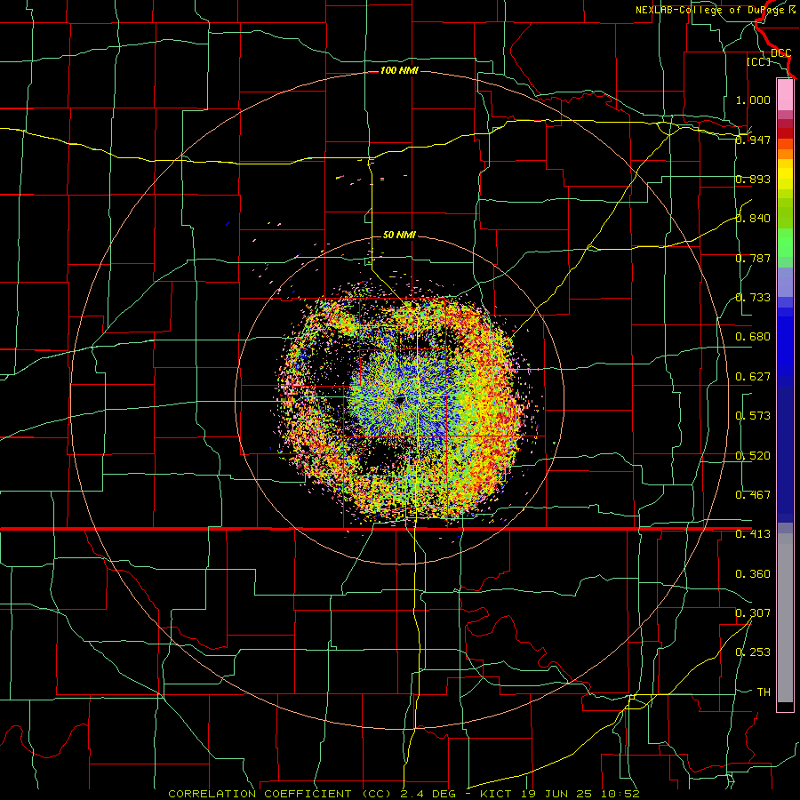Click the 50 NMI range ring label

(x=399, y=235)
